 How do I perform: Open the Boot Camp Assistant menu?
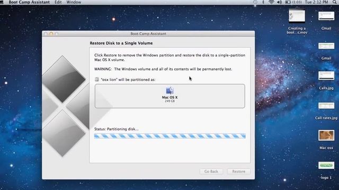(x=29, y=2)
